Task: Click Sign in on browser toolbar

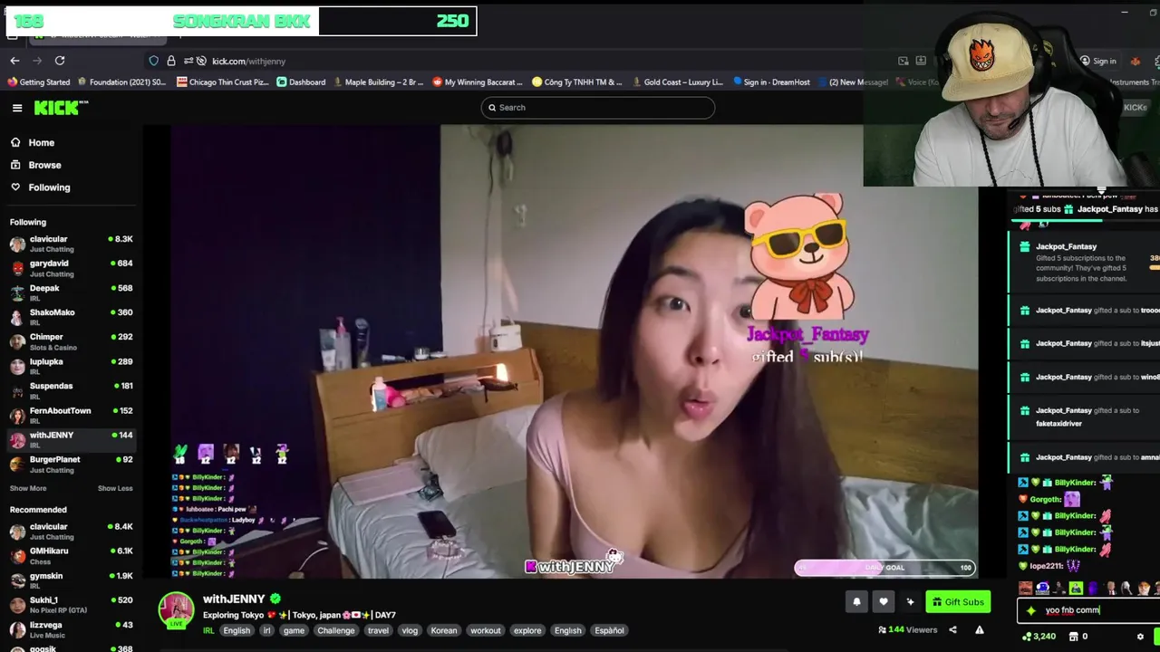Action: 1097,62
